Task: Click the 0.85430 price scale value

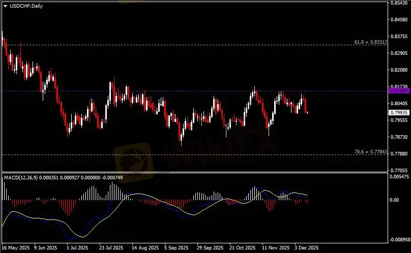Action: 398,3
